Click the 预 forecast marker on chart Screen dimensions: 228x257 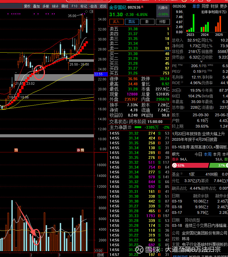(x=16, y=150)
